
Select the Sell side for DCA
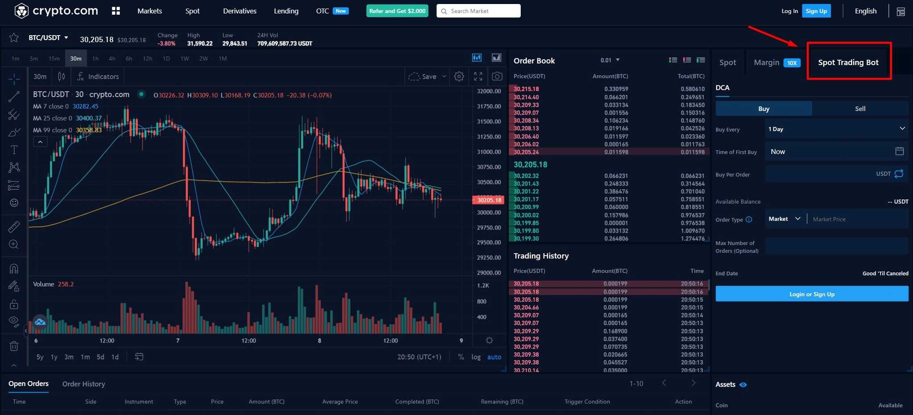(x=860, y=109)
